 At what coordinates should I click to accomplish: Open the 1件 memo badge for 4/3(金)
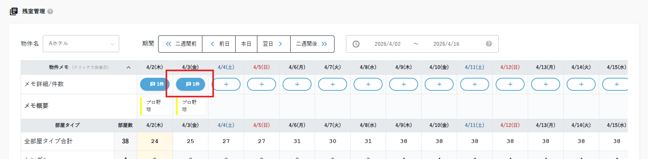tap(191, 84)
